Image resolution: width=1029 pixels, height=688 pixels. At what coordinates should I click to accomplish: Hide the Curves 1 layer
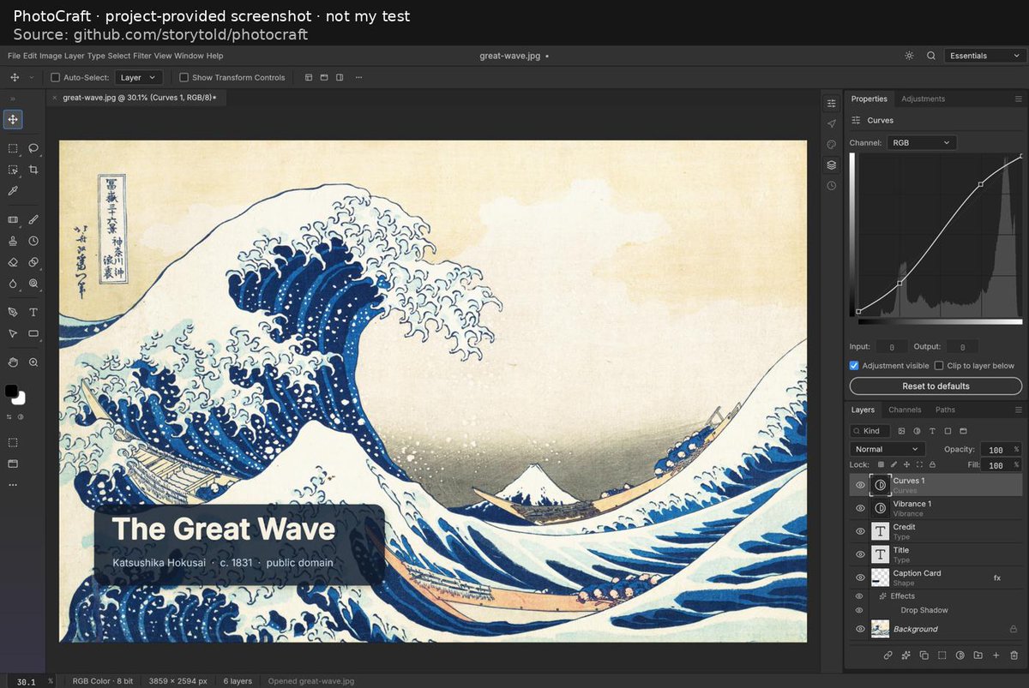[860, 485]
